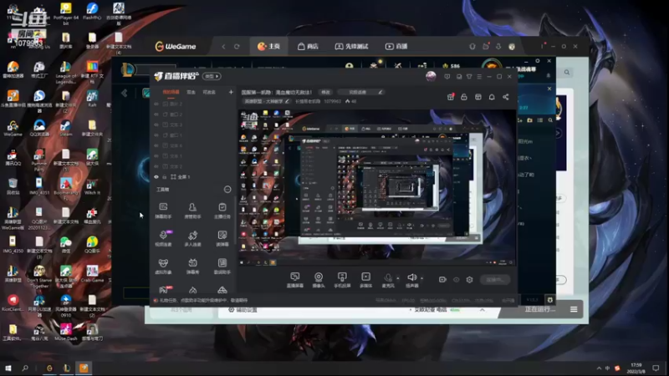Click the mode switch pill next to logo
Image resolution: width=669 pixels, height=376 pixels.
[x=212, y=76]
